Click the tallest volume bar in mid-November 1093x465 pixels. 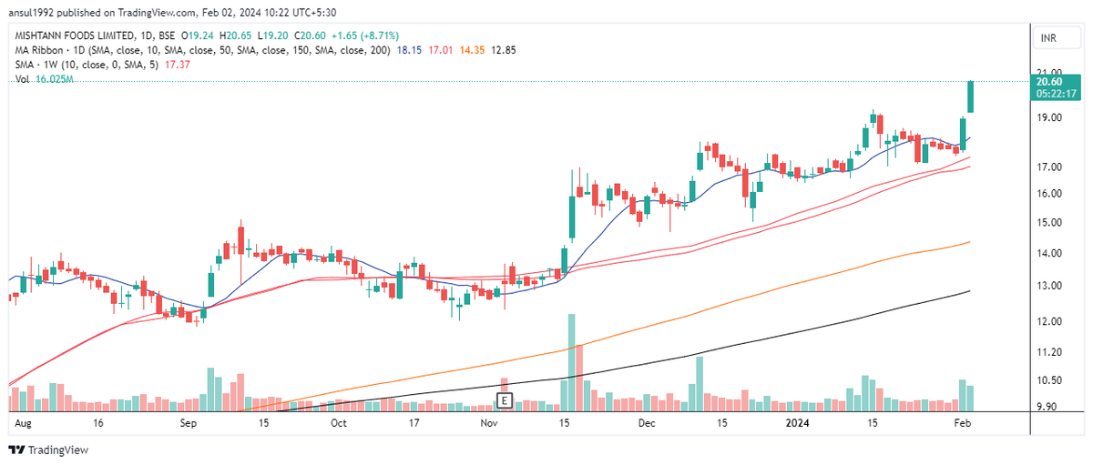572,362
